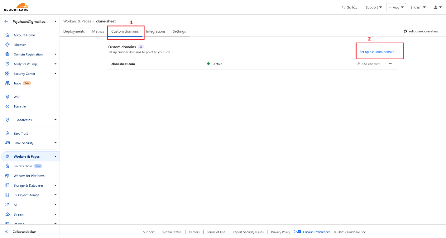Toggle the Cookie Preferences switch icon
Screen dimensions: 446x238
[x=297, y=232]
